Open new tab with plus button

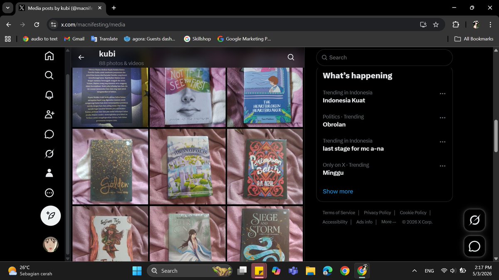click(114, 8)
